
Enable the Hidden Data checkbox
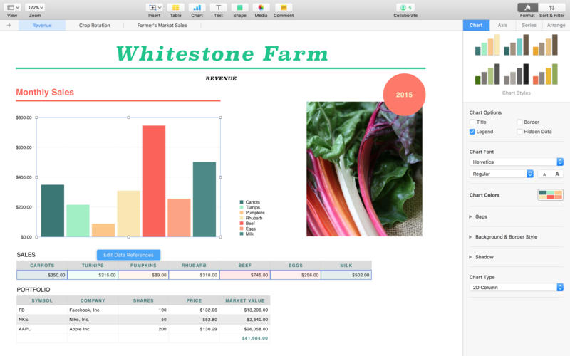[x=519, y=132]
